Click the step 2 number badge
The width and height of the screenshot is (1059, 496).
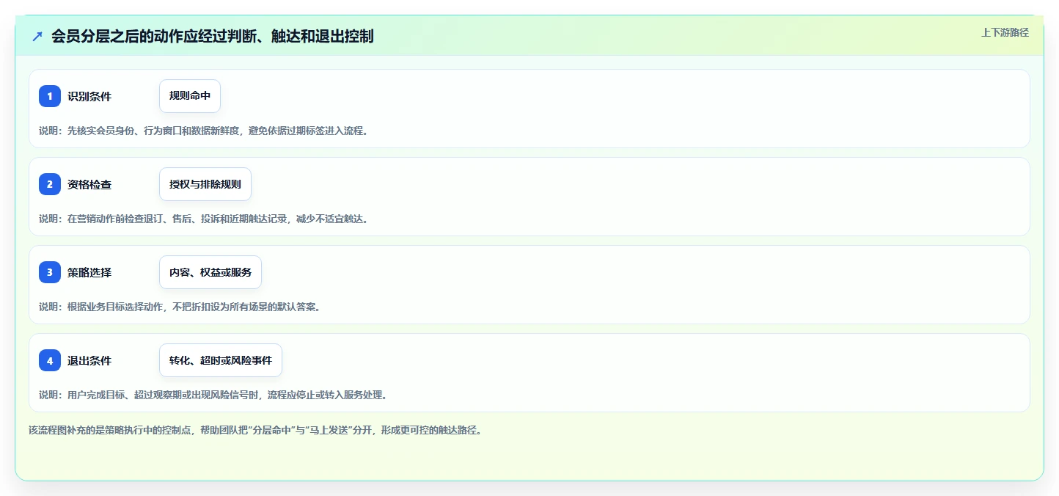point(50,184)
